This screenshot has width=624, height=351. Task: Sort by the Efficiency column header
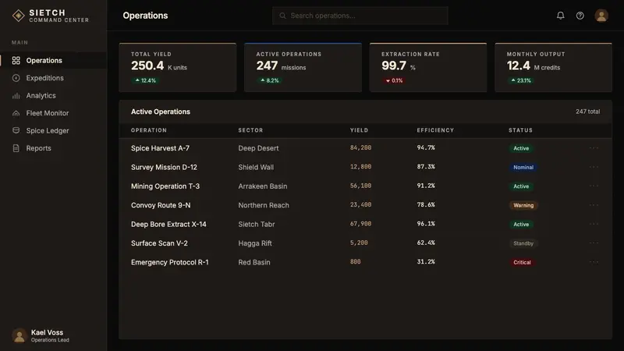435,130
